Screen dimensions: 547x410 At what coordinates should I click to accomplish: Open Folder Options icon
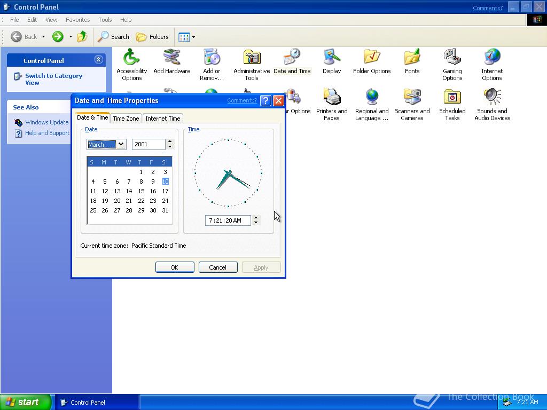pyautogui.click(x=372, y=61)
